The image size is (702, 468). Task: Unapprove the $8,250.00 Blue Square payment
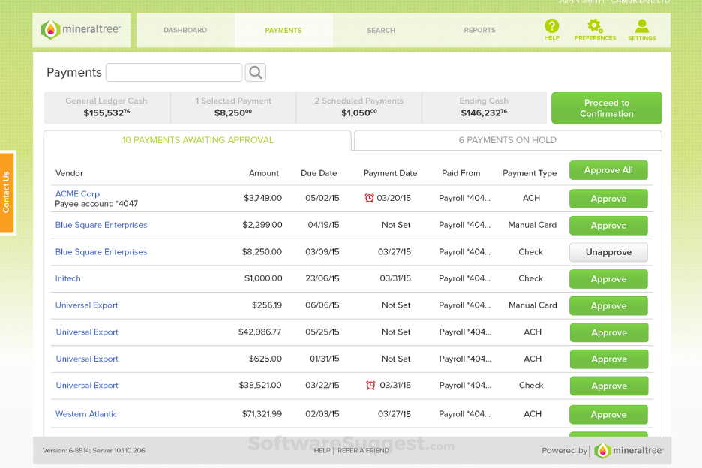tap(608, 252)
